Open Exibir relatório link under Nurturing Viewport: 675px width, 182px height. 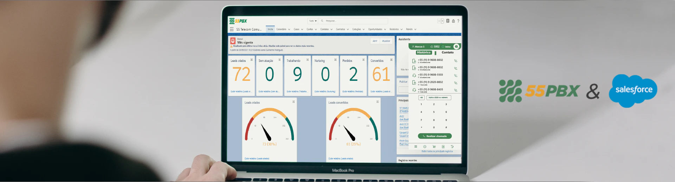click(x=325, y=91)
